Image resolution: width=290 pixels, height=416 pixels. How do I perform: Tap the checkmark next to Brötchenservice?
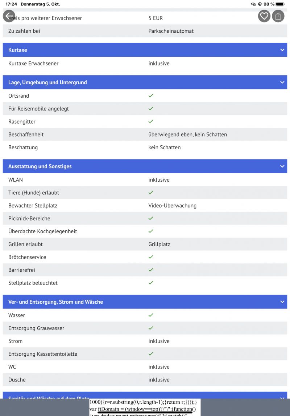tap(151, 257)
